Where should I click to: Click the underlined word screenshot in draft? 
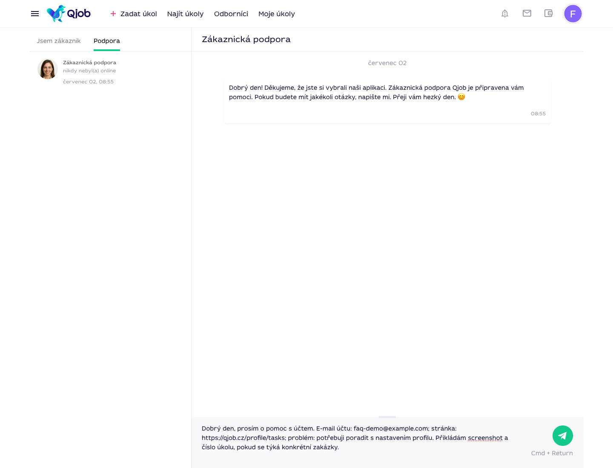[x=485, y=438]
